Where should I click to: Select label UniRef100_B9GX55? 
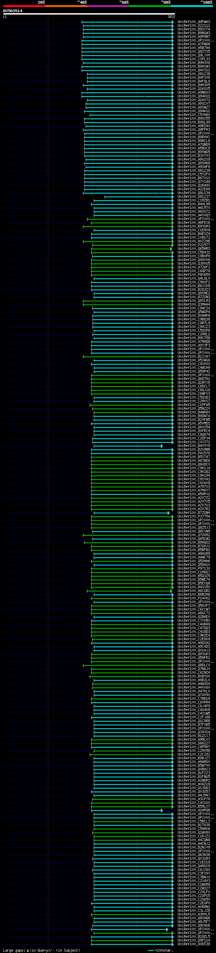[194, 118]
